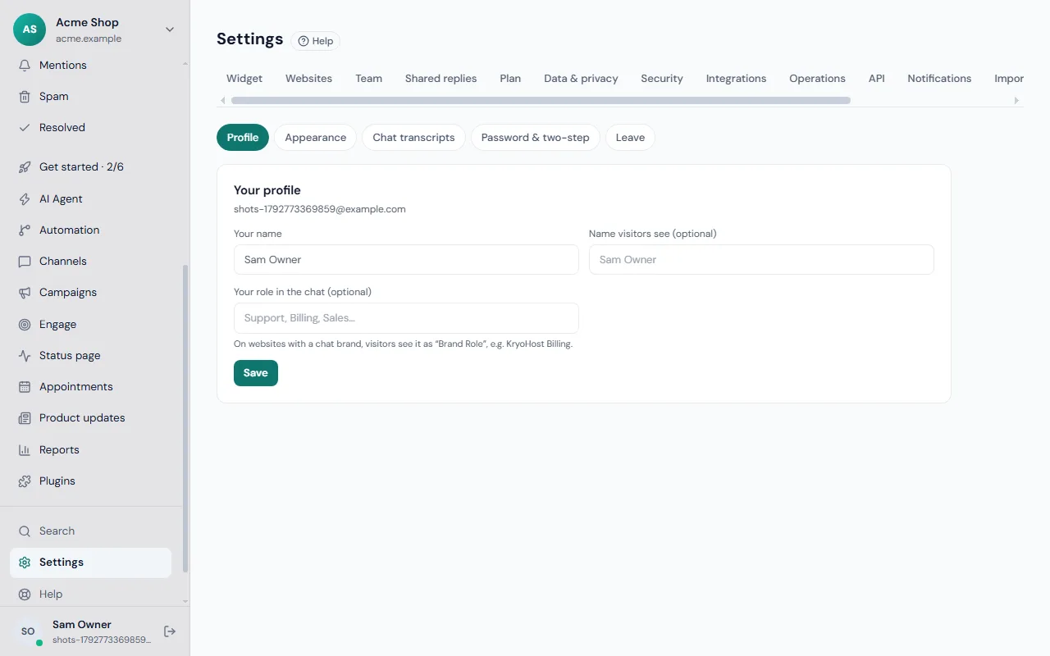1050x656 pixels.
Task: Click the Channels chat bubble icon
Action: click(x=25, y=261)
